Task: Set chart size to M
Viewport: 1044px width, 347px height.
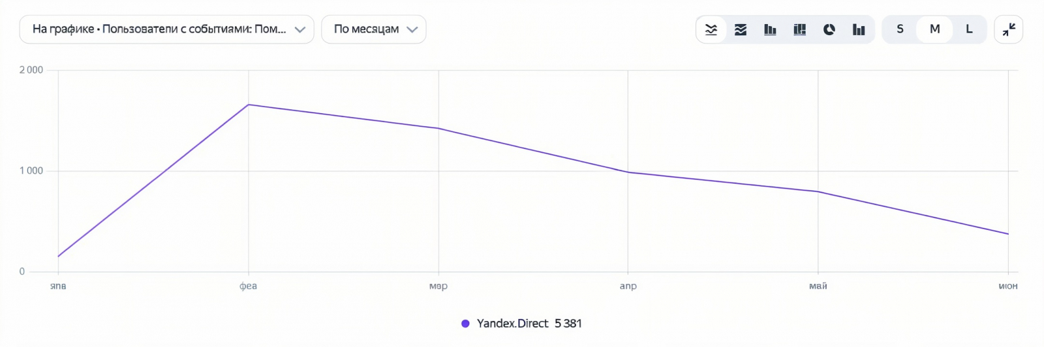Action: (934, 29)
